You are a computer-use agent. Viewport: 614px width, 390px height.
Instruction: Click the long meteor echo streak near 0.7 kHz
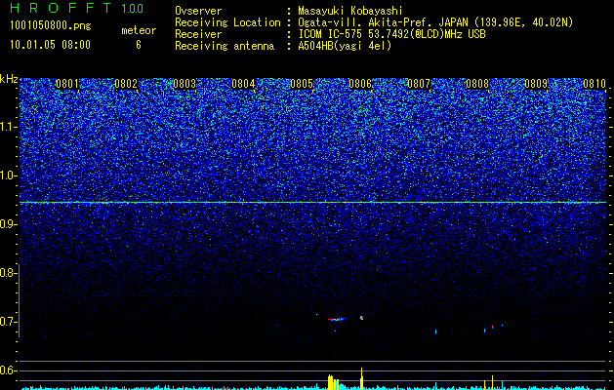(337, 319)
